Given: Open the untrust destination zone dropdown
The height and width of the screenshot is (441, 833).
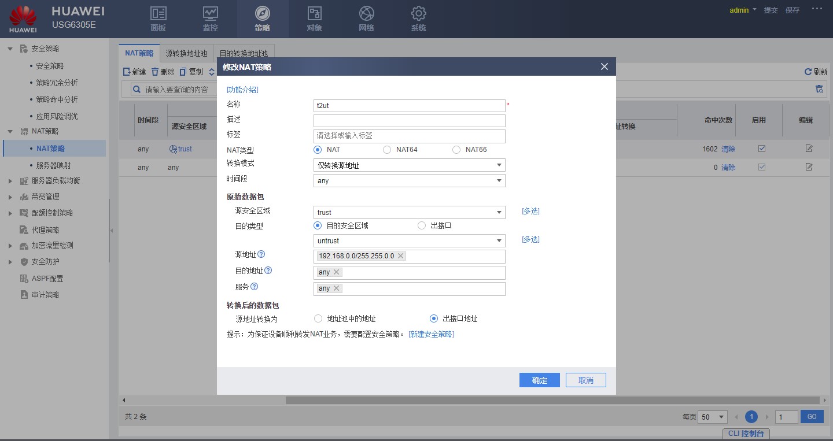Looking at the screenshot, I should point(409,240).
